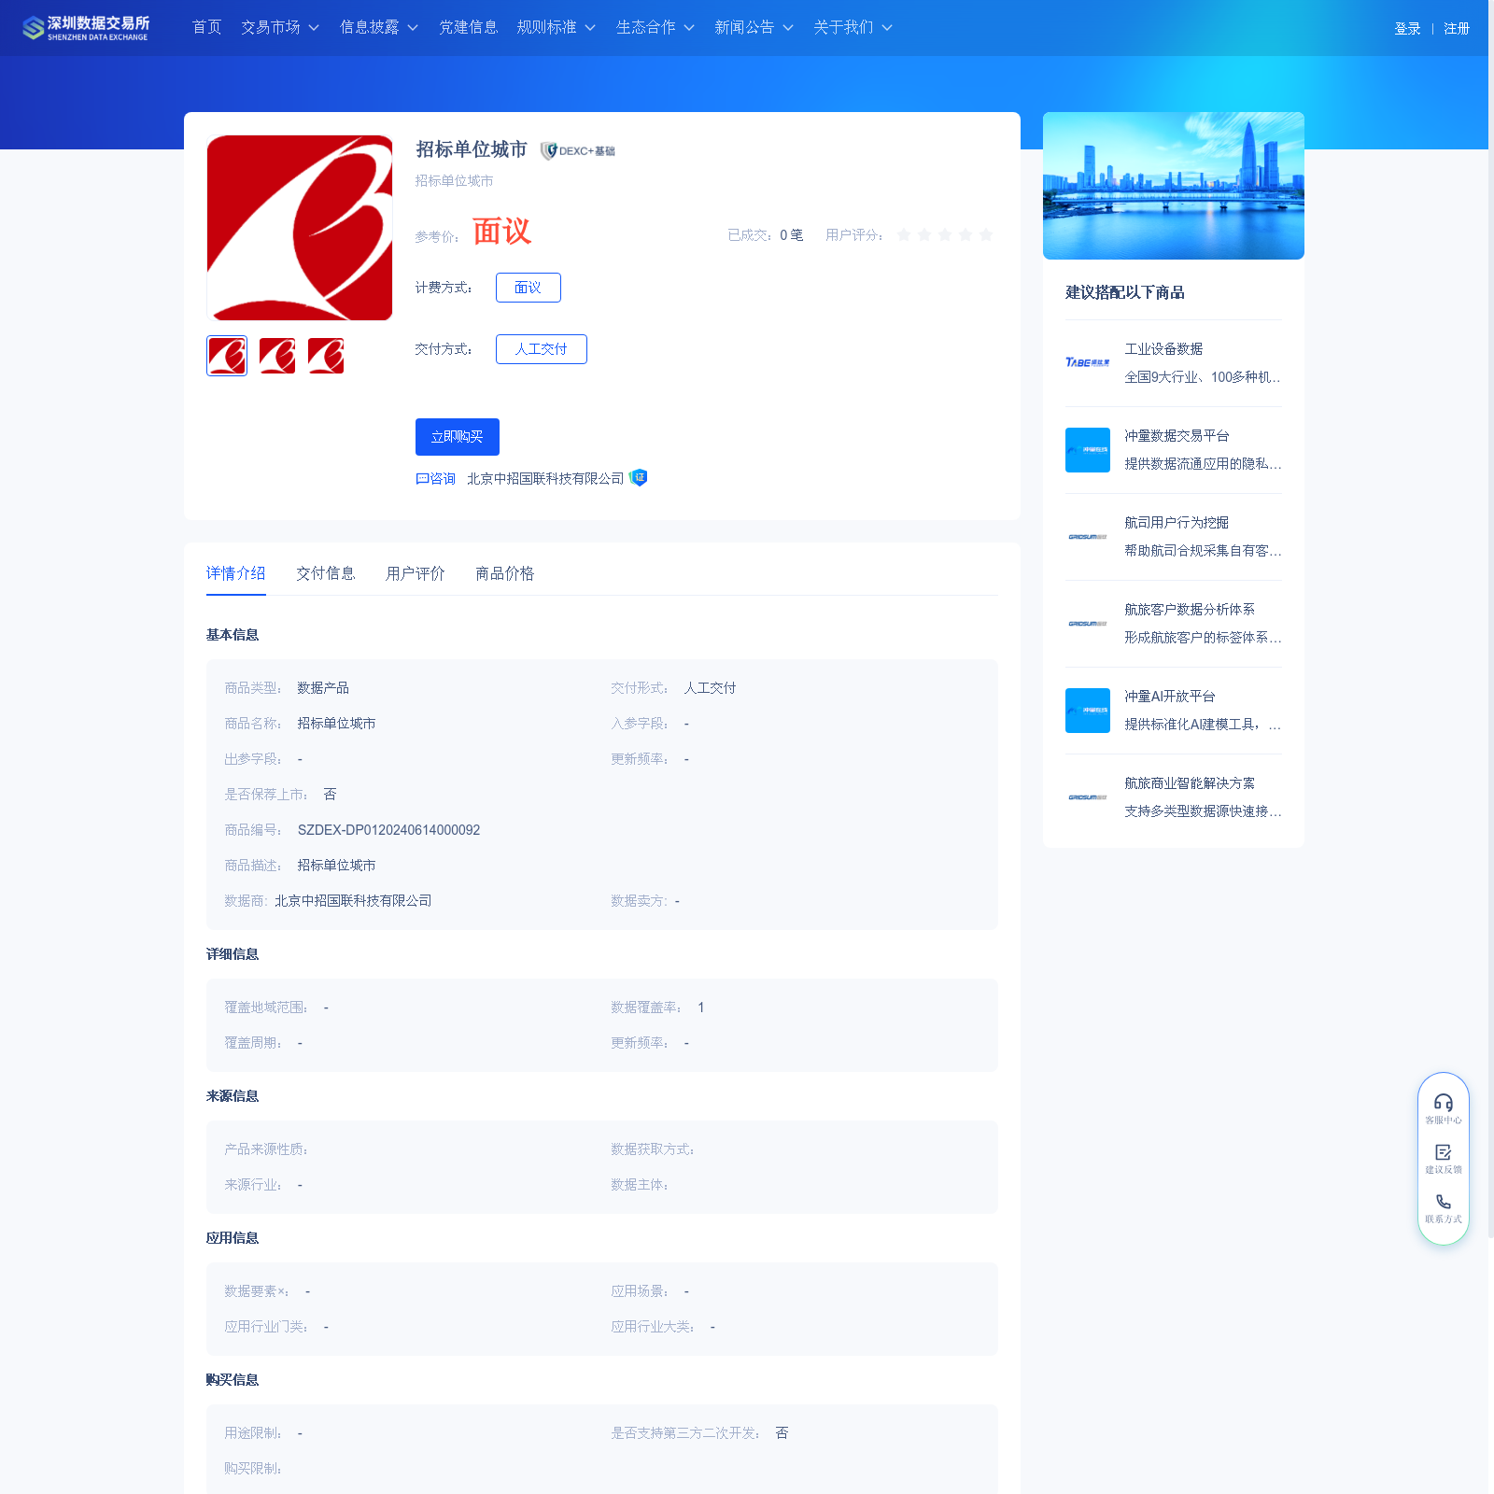1494x1494 pixels.
Task: Open the 北京中招国联科技有限公司 seller link
Action: point(545,478)
